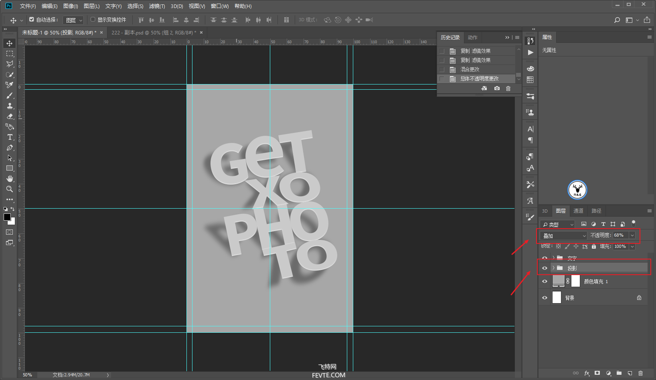
Task: Select 总体不透明度更改 history state
Action: click(476, 79)
